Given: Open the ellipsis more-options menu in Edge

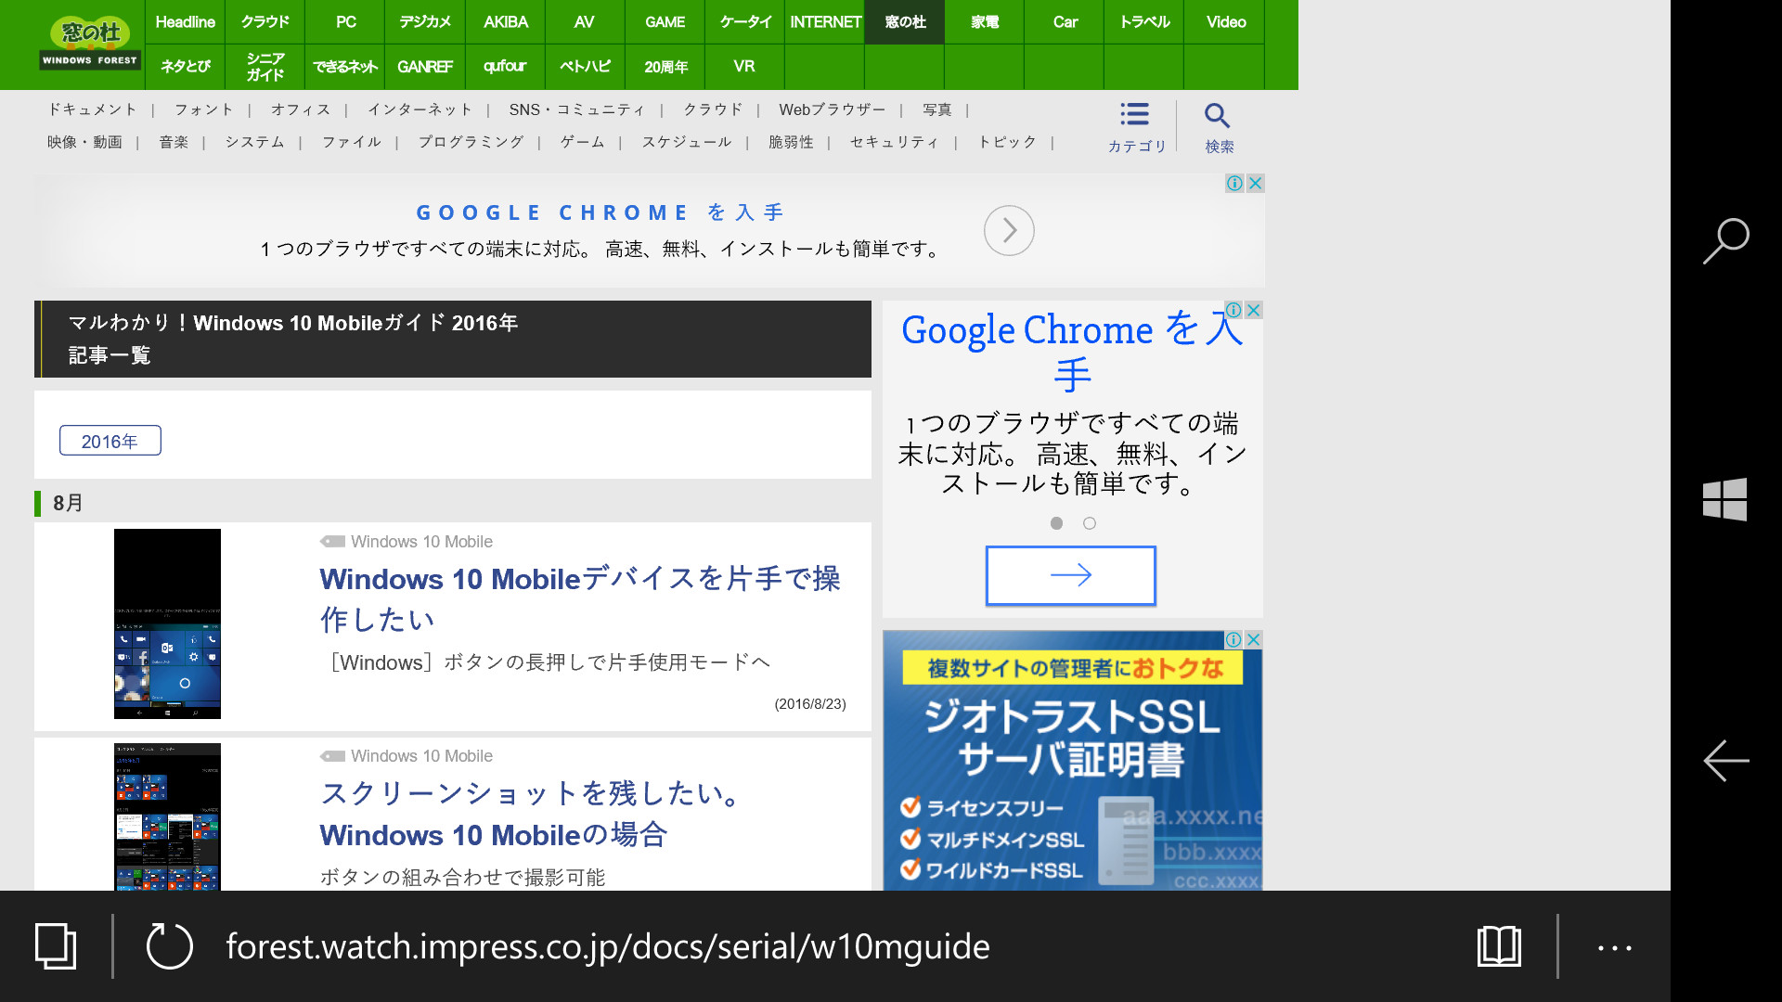Looking at the screenshot, I should [1615, 946].
